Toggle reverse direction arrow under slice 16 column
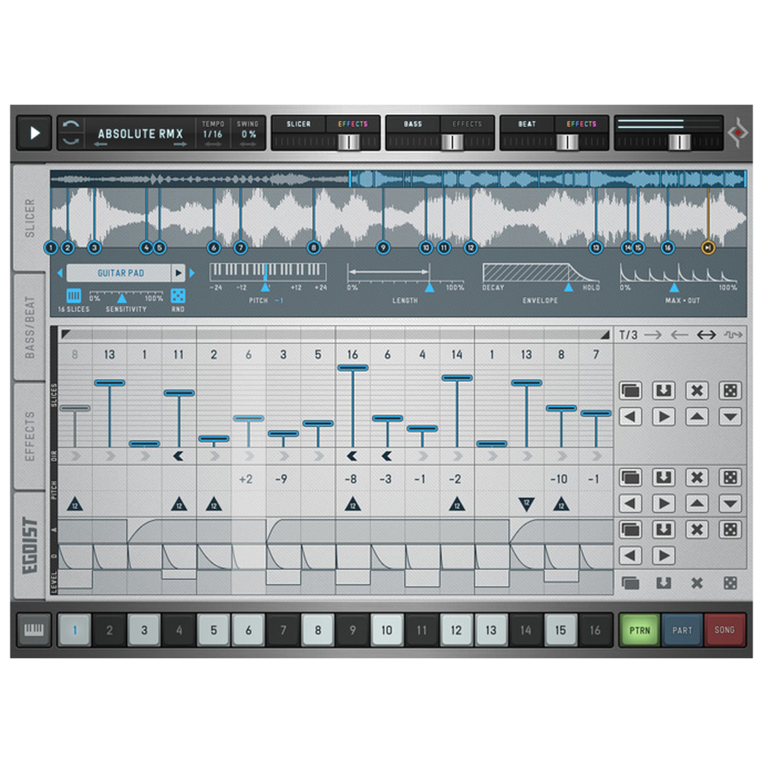 (x=352, y=456)
